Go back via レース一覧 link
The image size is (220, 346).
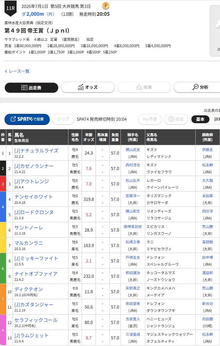click(x=17, y=71)
